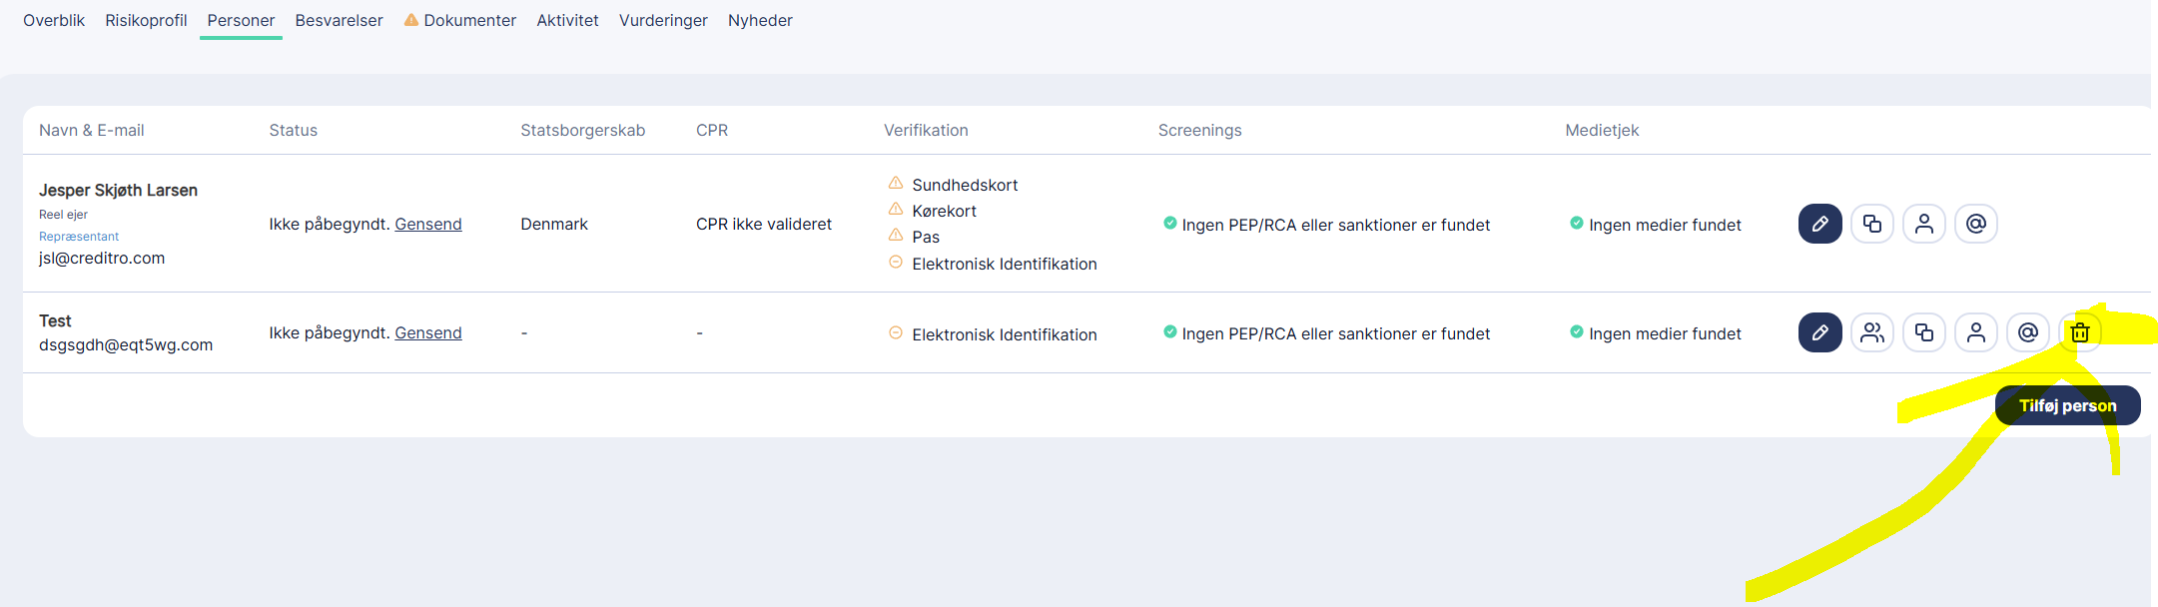Click the green screening check icon in Jesper's row
Image resolution: width=2158 pixels, height=607 pixels.
pyautogui.click(x=1169, y=223)
